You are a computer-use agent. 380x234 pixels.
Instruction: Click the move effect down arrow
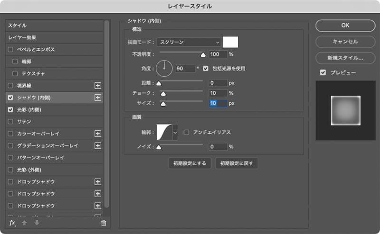point(37,223)
